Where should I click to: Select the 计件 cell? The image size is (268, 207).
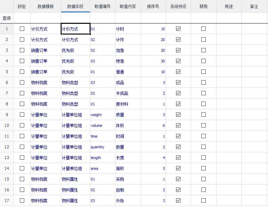128,39
